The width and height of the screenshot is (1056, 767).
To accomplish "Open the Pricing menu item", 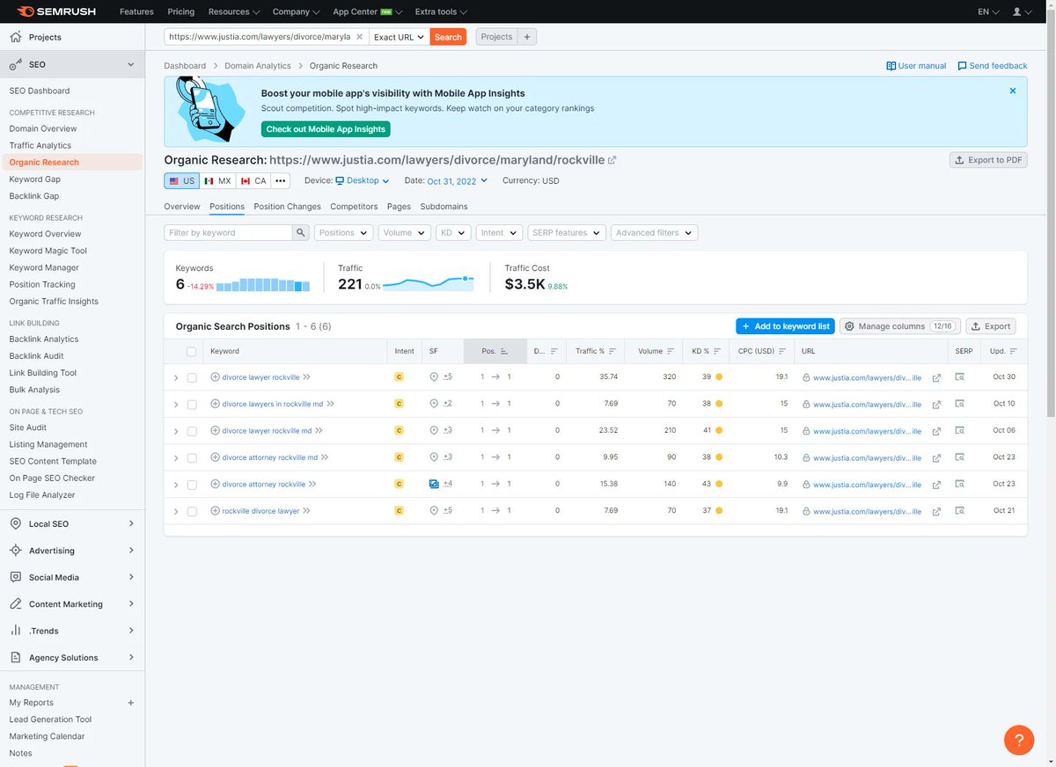I will [x=181, y=11].
